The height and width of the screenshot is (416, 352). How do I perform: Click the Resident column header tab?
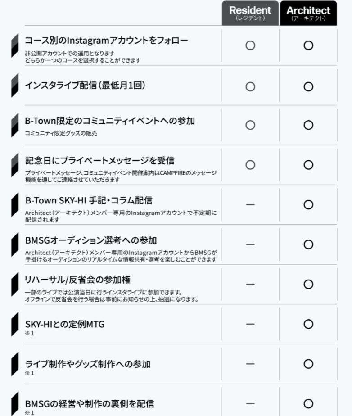tap(250, 13)
